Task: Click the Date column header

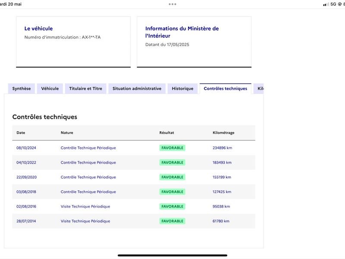Action: 21,133
